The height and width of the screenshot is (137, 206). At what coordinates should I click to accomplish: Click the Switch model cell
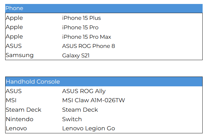(x=72, y=119)
